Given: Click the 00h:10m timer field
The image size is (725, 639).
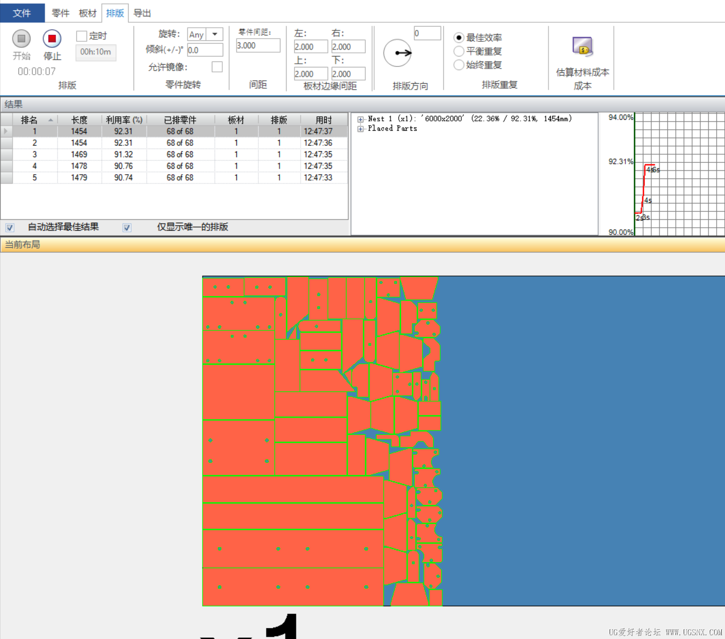Looking at the screenshot, I should click(95, 52).
